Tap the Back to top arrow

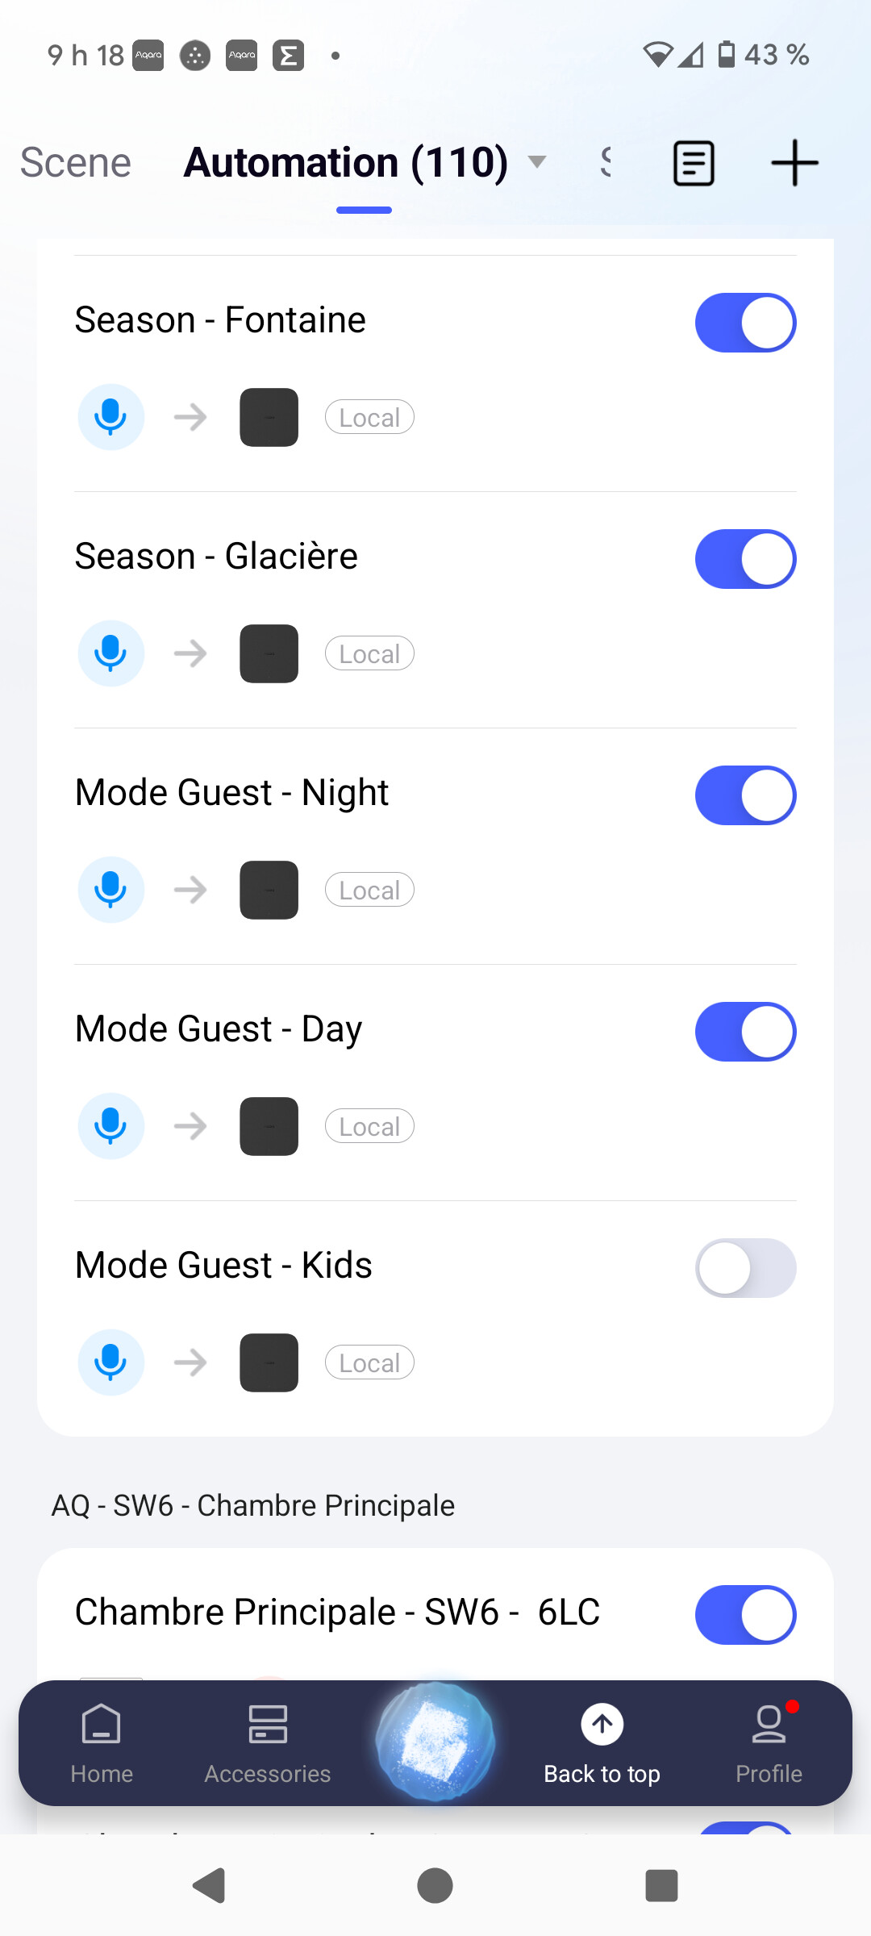[x=602, y=1725]
